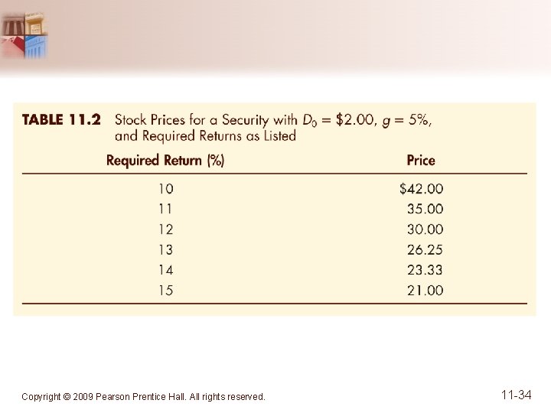Click the 30.00 price cell
Screen dimensions: 551x413
click(425, 229)
